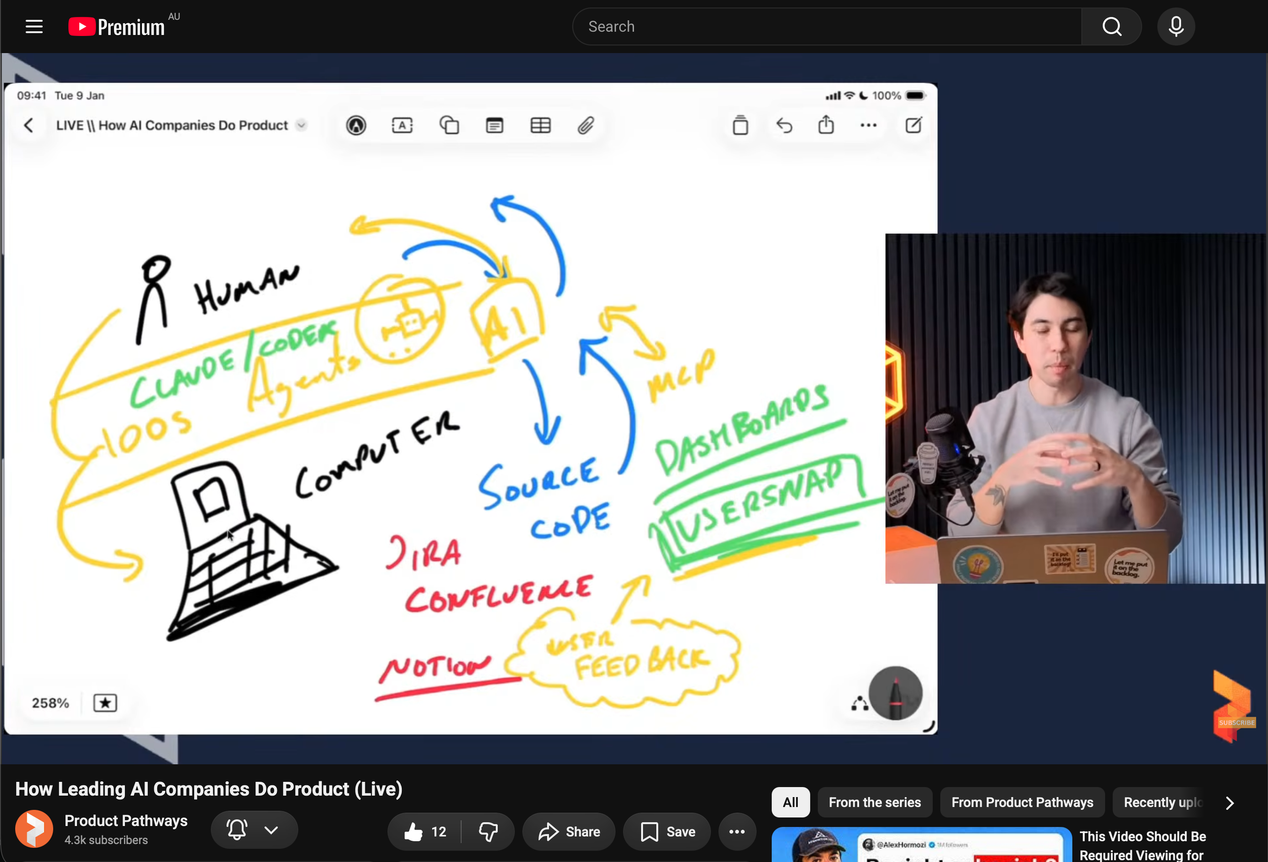Viewport: 1268px width, 862px height.
Task: Save the video to a playlist
Action: (x=667, y=832)
